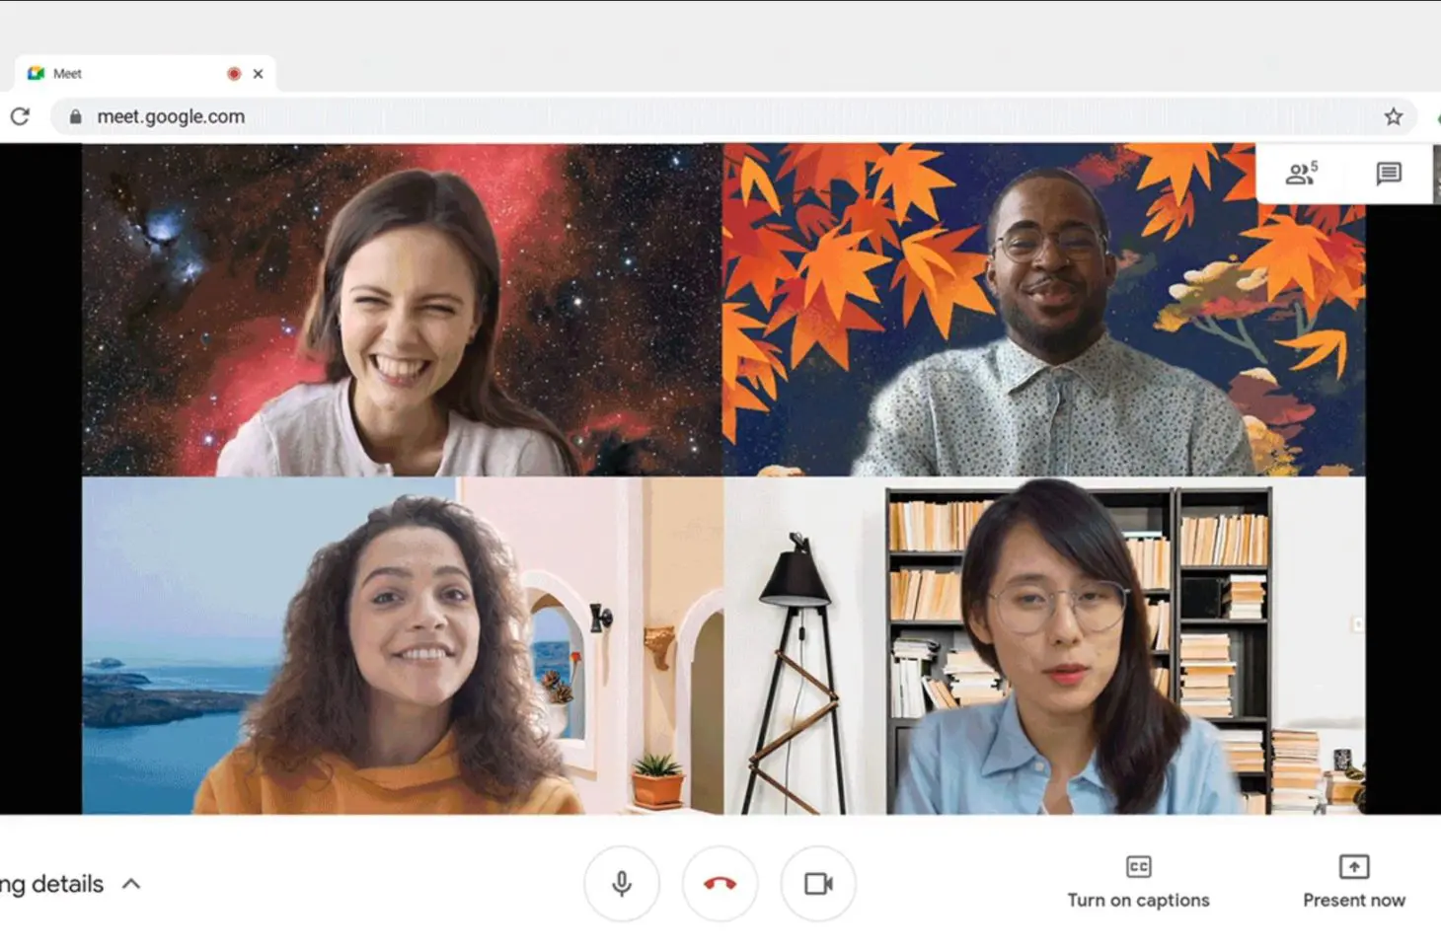Screen dimensions: 1441x947
Task: Reload the current page
Action: point(20,115)
